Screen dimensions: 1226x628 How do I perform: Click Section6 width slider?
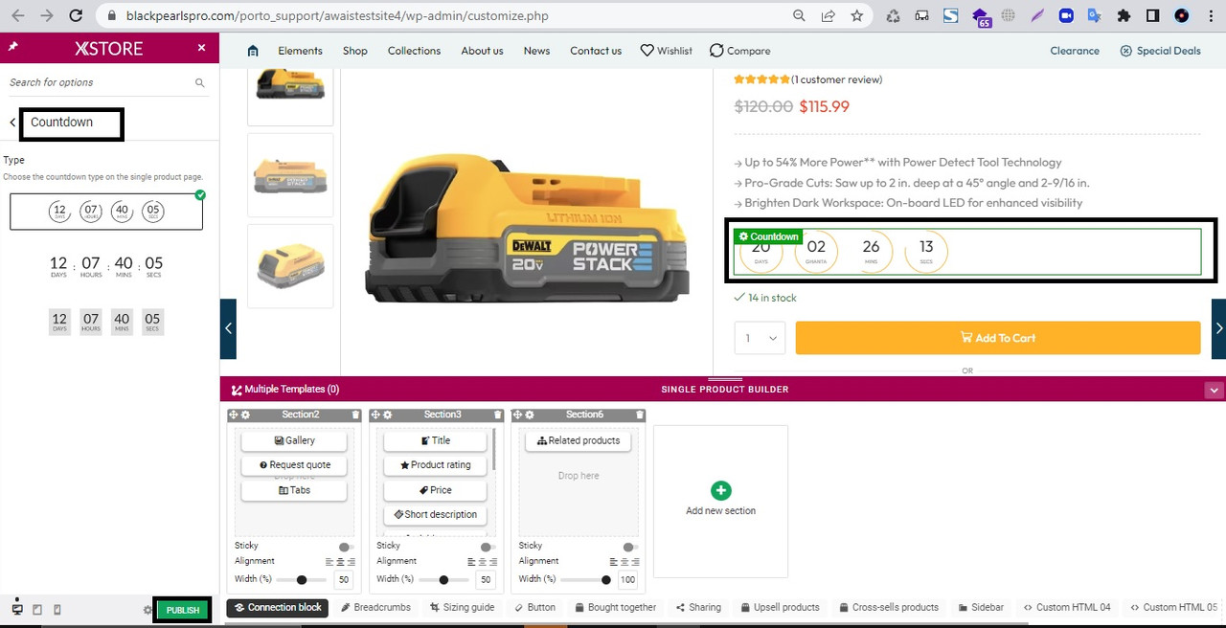coord(586,580)
